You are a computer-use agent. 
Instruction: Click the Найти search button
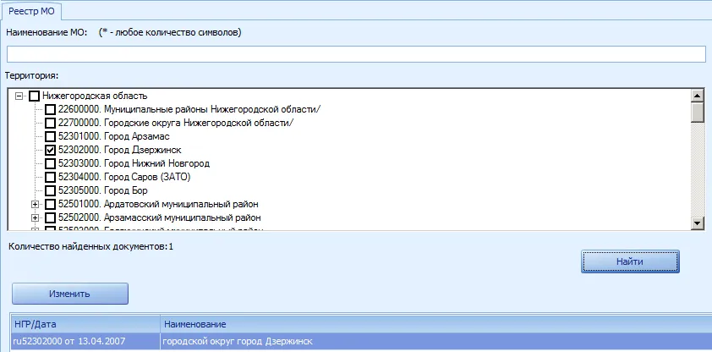[630, 261]
